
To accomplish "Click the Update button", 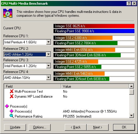I will (15, 127).
